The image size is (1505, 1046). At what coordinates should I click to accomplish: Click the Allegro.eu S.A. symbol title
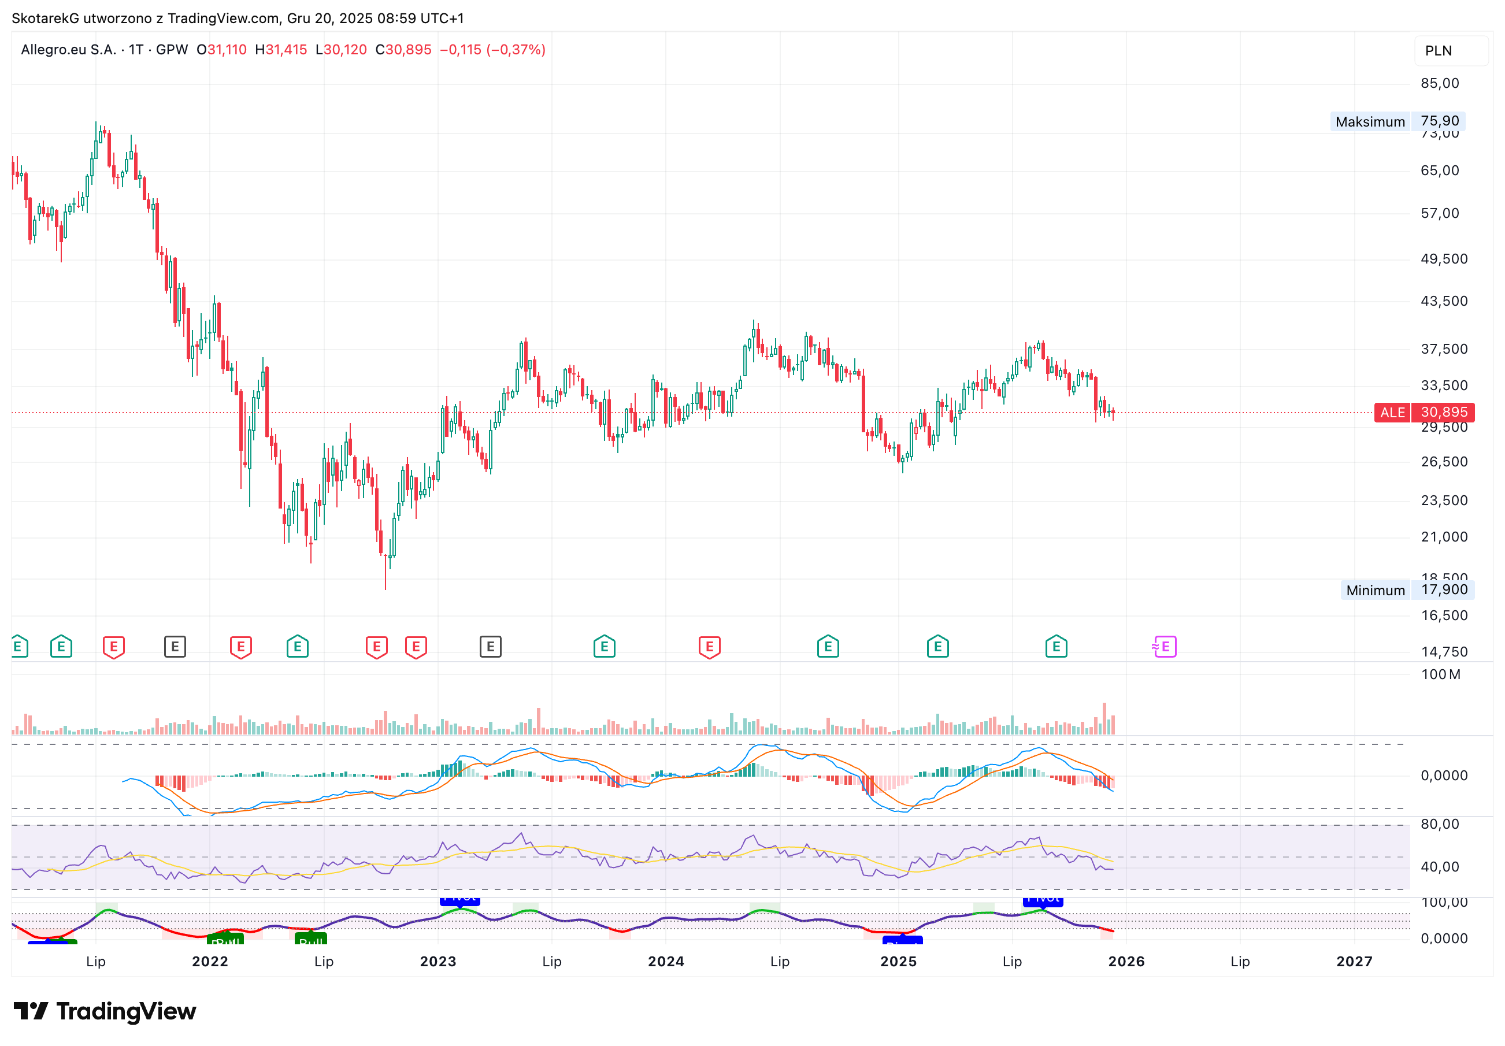click(x=68, y=50)
